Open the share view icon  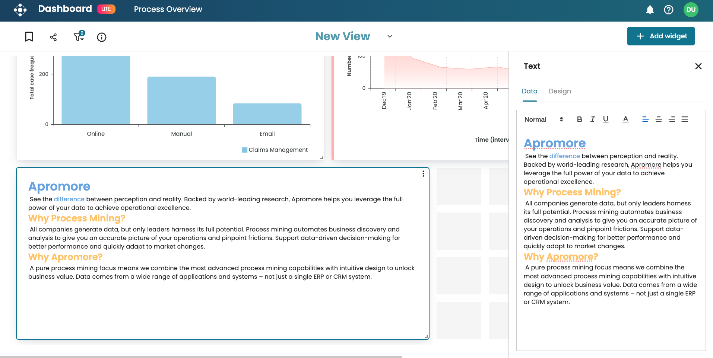[53, 37]
